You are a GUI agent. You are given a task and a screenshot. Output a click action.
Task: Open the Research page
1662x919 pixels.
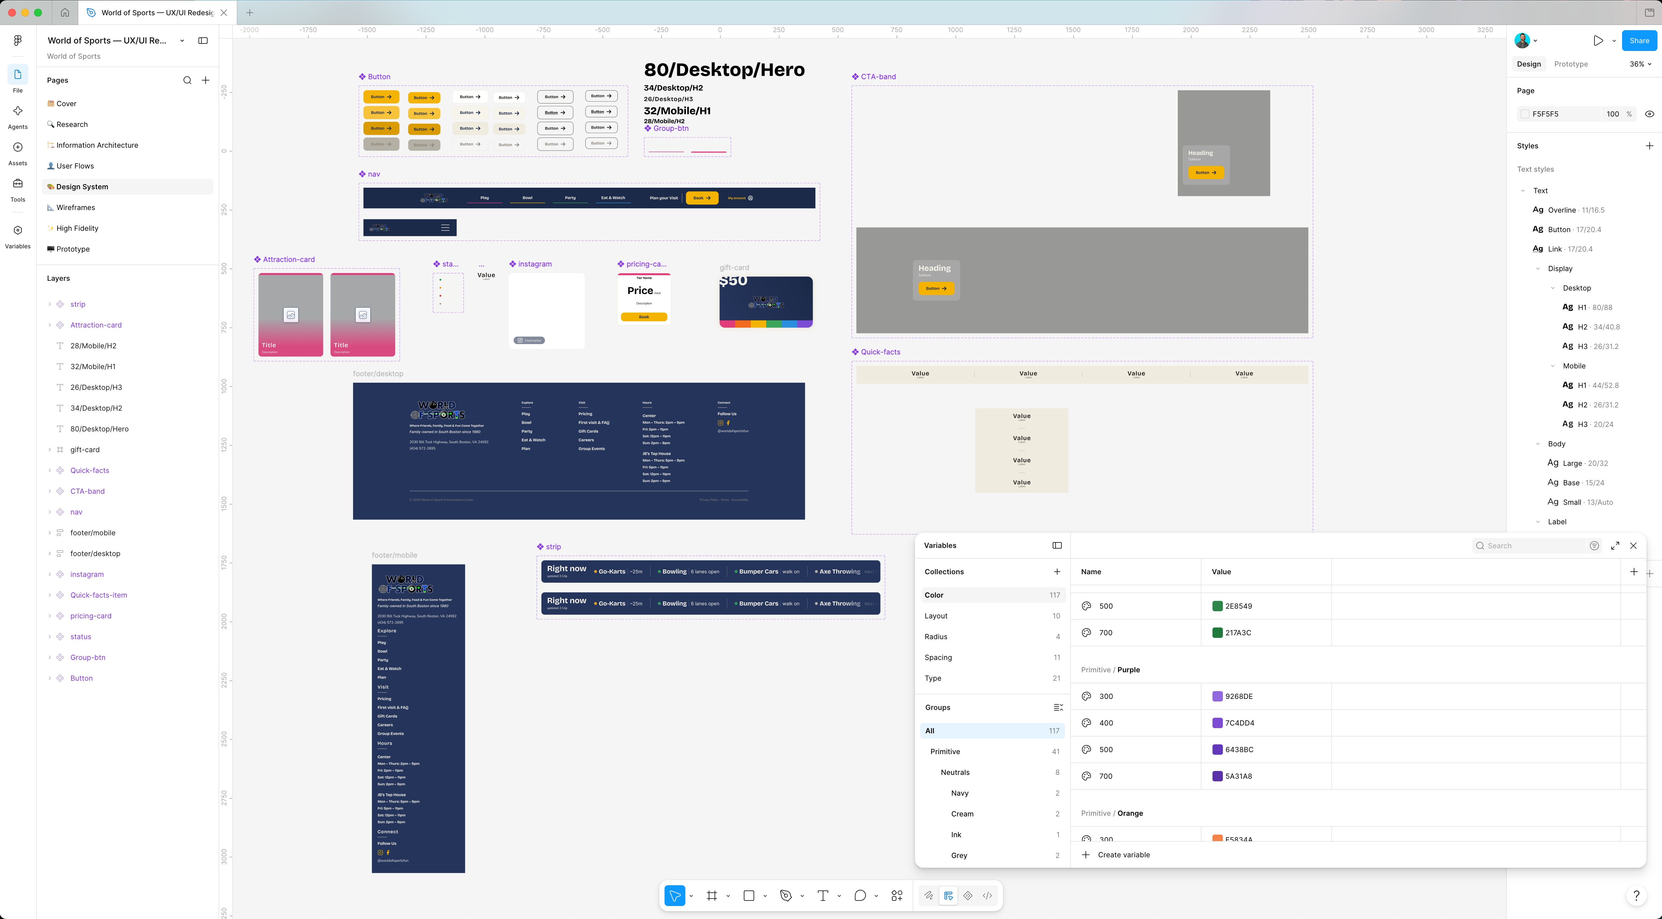(71, 124)
